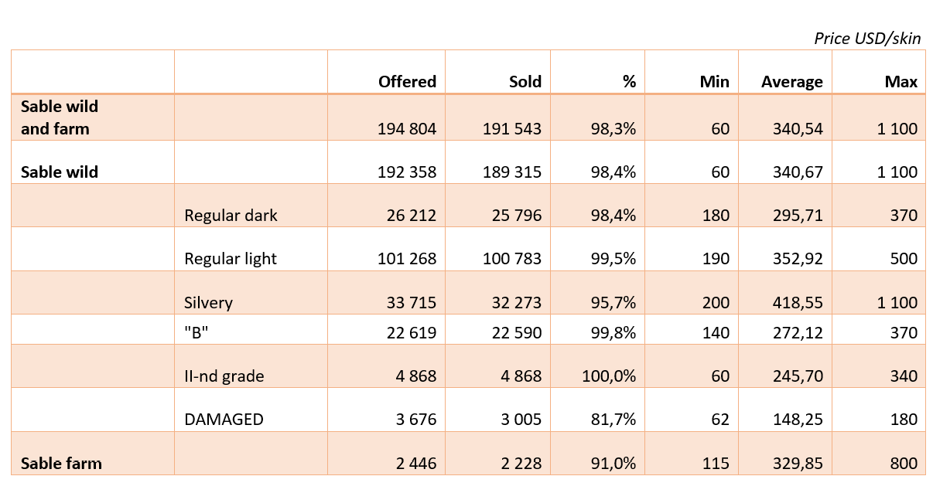Click the Max column header
The height and width of the screenshot is (493, 933).
901,82
